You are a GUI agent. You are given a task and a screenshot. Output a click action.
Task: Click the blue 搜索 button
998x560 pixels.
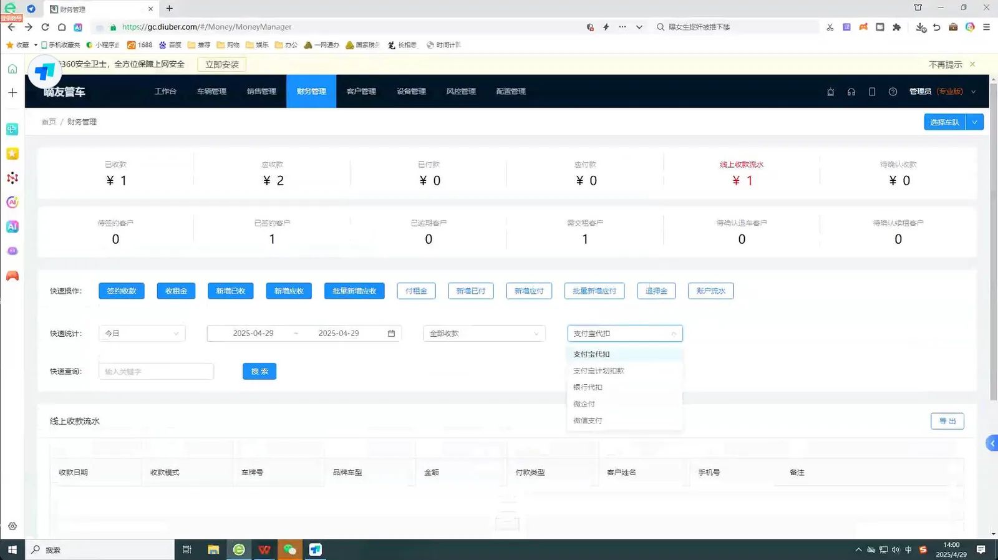(x=259, y=371)
